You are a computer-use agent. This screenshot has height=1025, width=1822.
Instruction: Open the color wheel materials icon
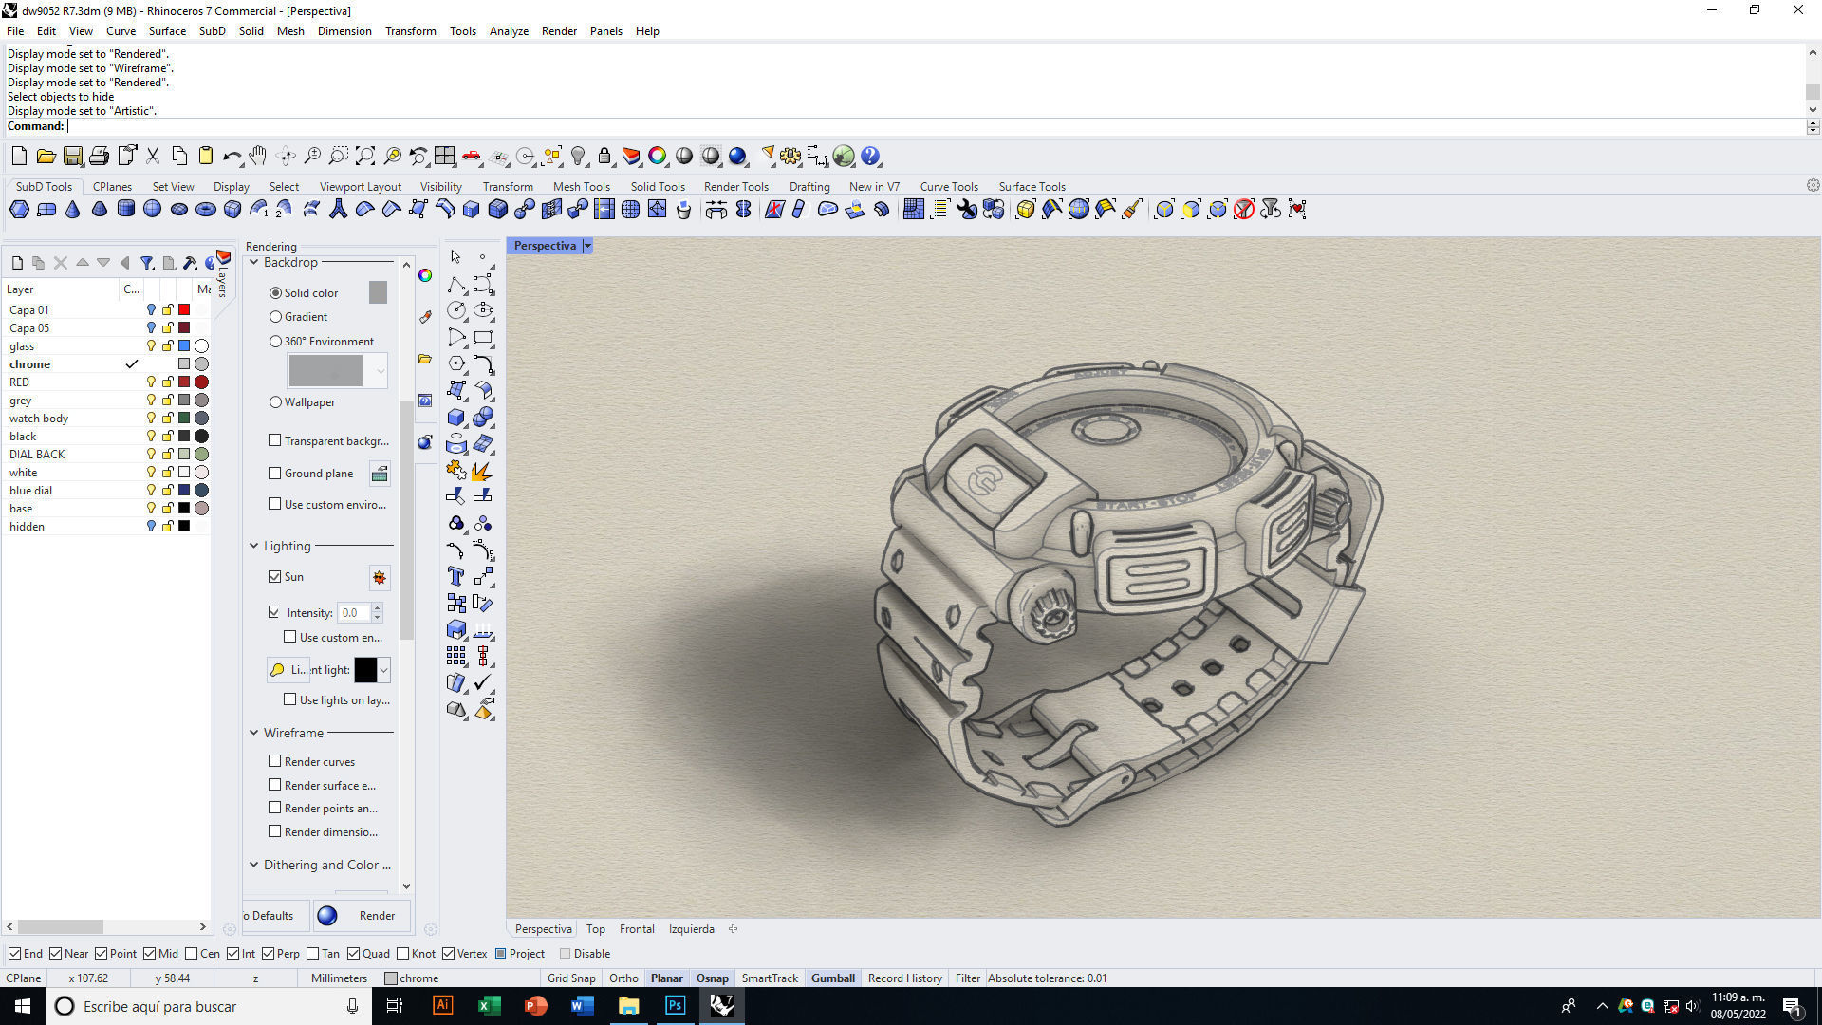pyautogui.click(x=658, y=156)
